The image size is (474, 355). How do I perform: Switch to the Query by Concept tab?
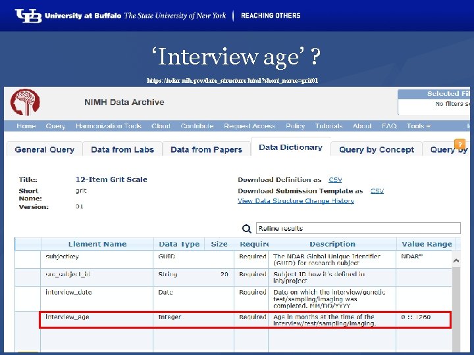pyautogui.click(x=377, y=149)
